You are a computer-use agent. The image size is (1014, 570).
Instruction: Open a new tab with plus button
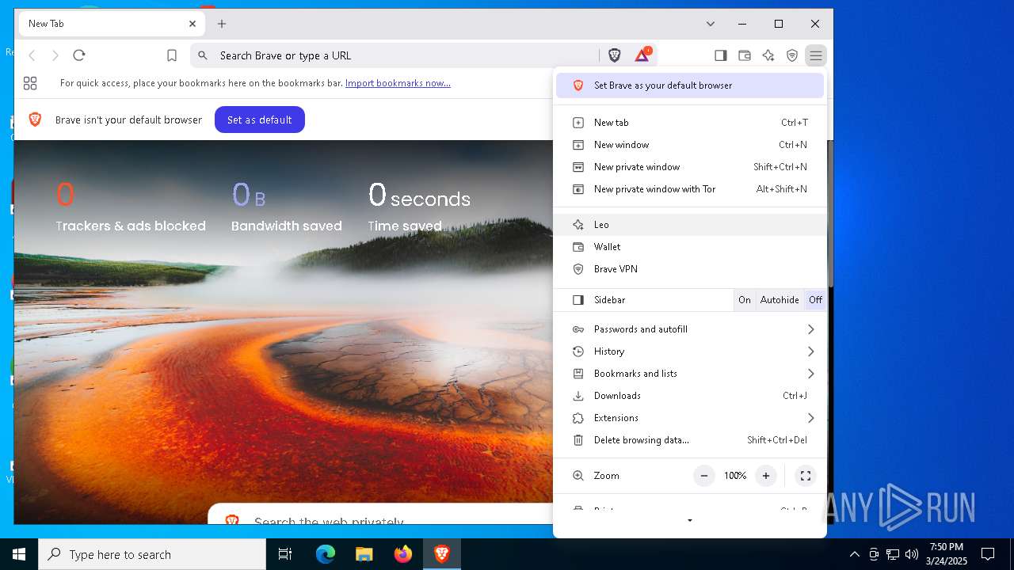(x=222, y=24)
